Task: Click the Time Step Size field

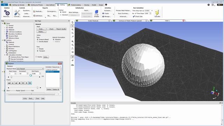Action: [147, 10]
